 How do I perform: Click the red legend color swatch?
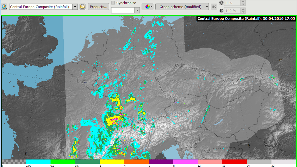235,162
